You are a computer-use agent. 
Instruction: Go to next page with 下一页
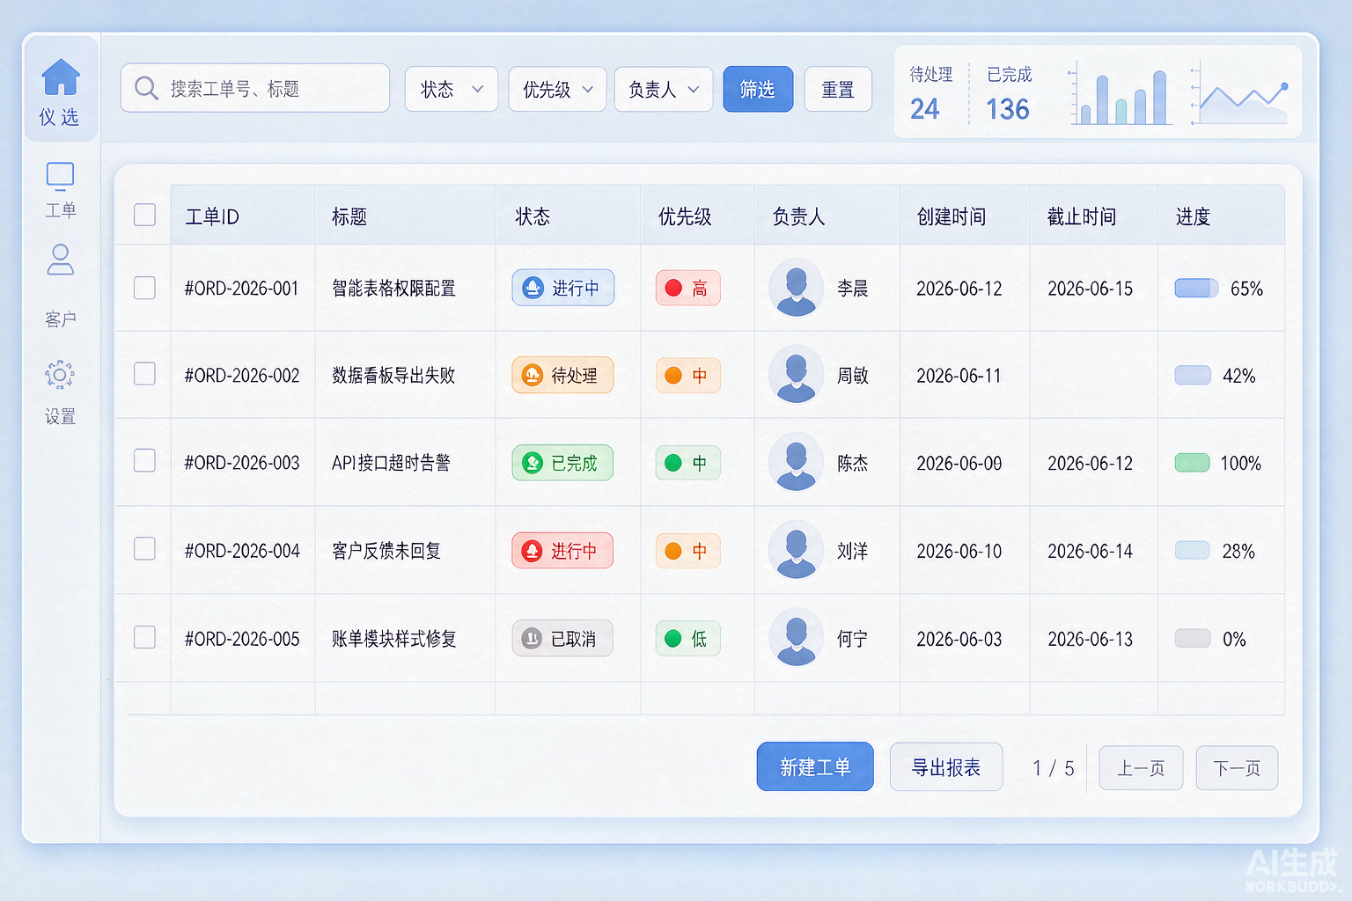point(1237,768)
